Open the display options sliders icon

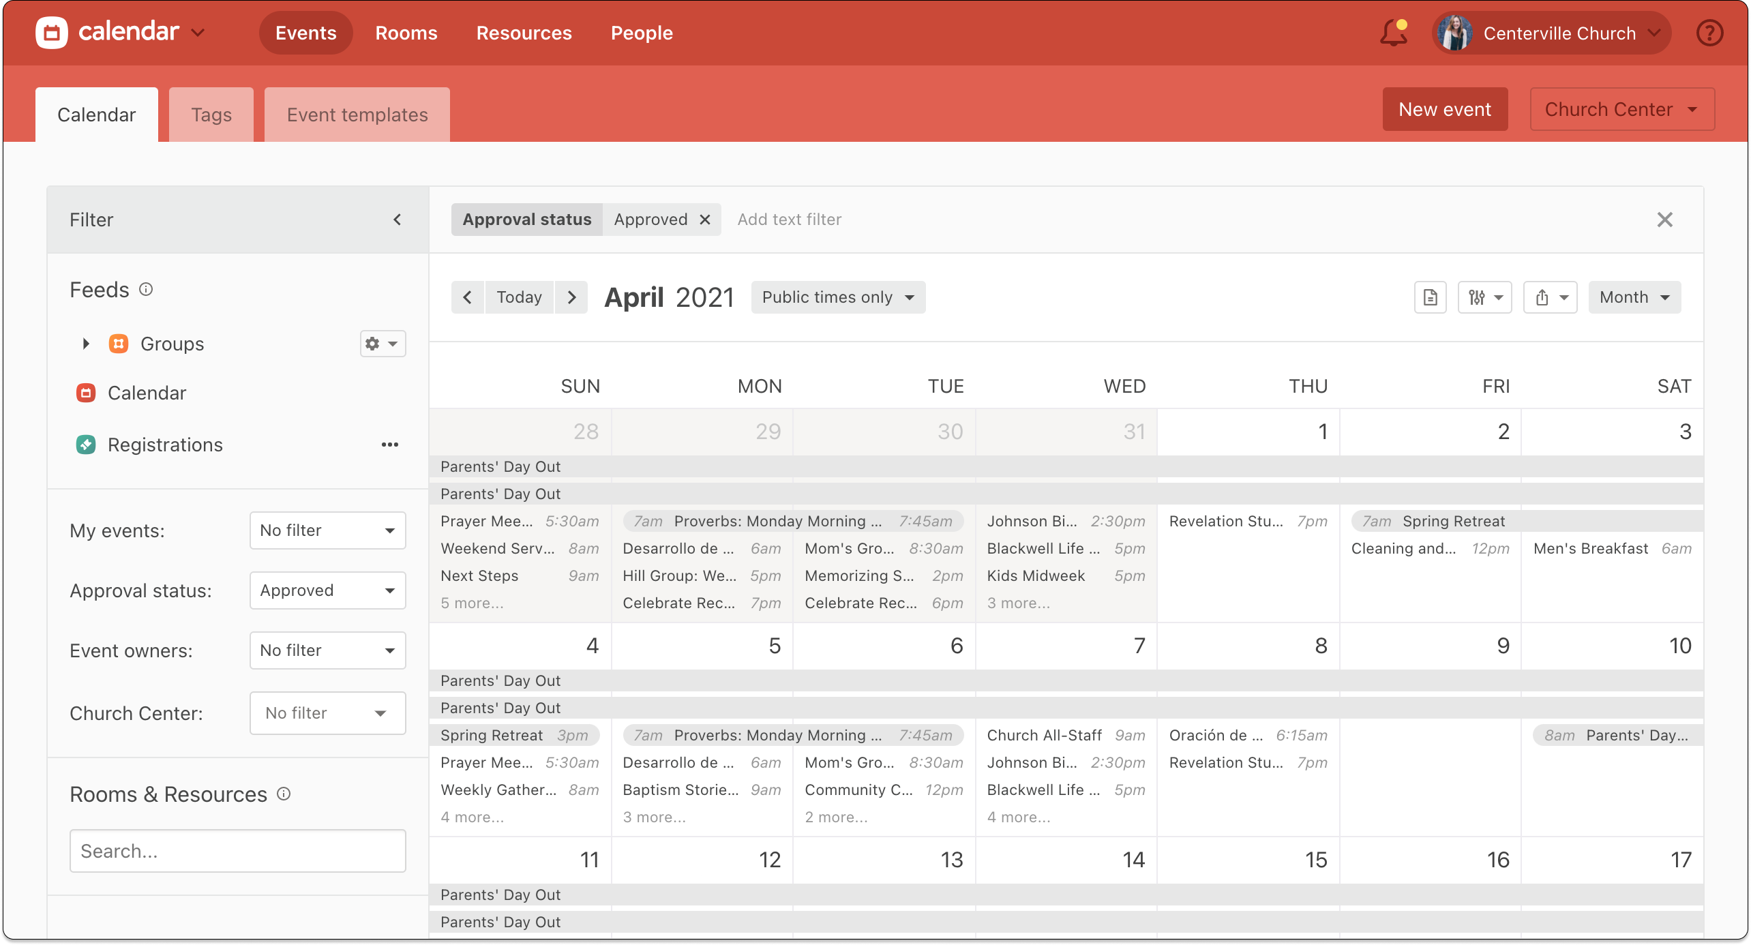(1484, 297)
